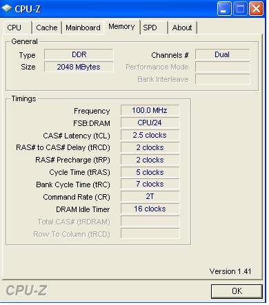Close the CPU-Z window
The height and width of the screenshot is (305, 269).
[256, 9]
